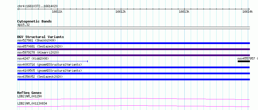258x110 pixels.
Task: Click the 16612k ruler tick label
Action: click(121, 12)
